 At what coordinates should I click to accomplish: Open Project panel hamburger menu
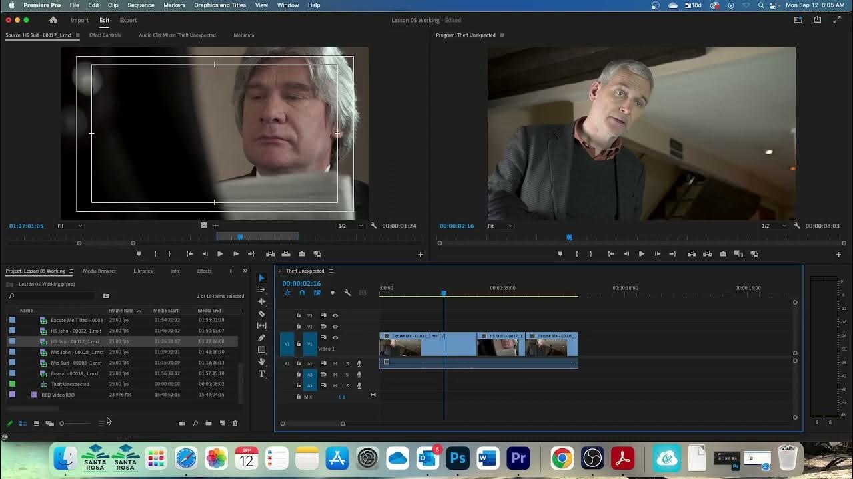[71, 271]
